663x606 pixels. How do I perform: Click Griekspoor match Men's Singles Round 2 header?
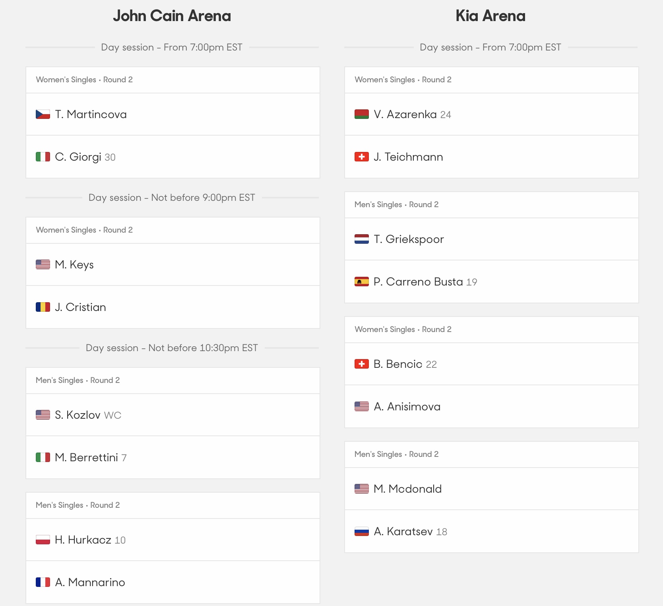[492, 205]
